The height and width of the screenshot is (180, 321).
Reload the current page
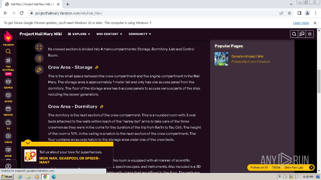click(x=22, y=13)
